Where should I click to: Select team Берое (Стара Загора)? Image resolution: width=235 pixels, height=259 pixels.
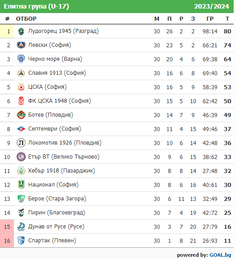pyautogui.click(x=57, y=199)
